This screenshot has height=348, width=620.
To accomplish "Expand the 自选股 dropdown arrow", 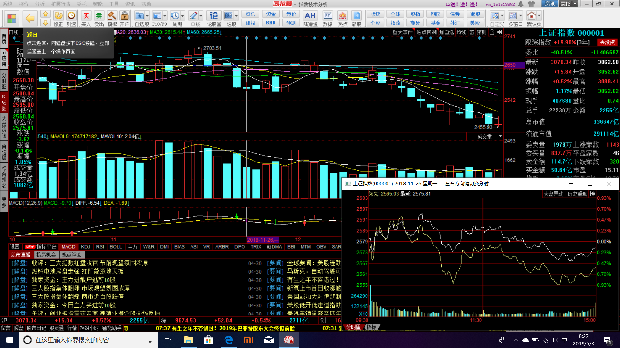I will point(147,16).
